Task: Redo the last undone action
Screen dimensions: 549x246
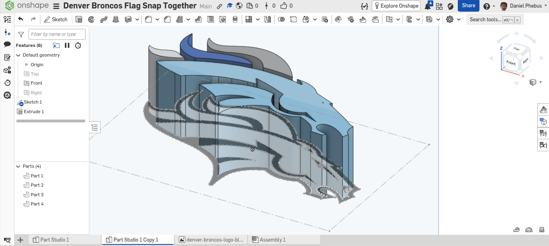Action: point(33,19)
